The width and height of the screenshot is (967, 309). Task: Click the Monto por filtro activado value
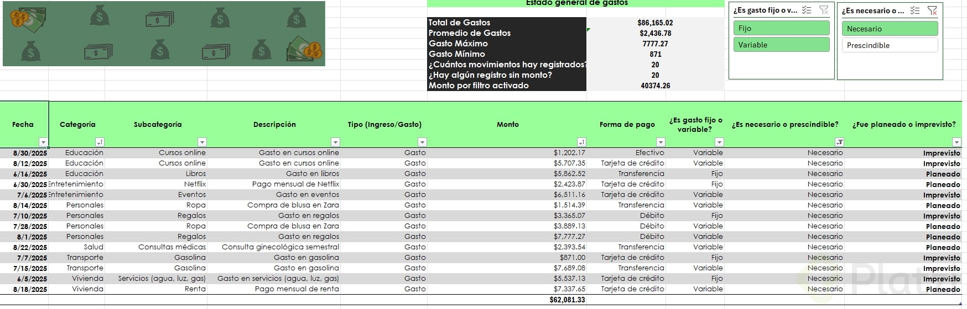[655, 86]
